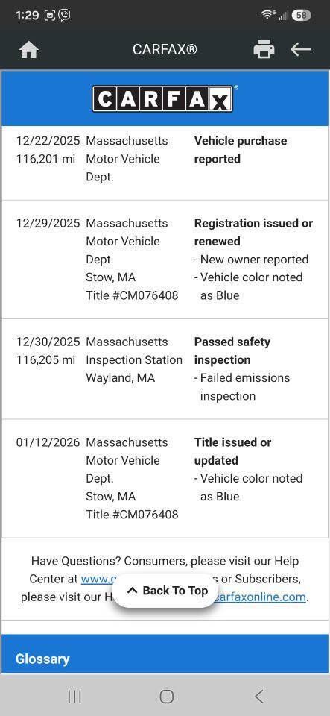Image resolution: width=330 pixels, height=716 pixels.
Task: Tap the battery indicator showing 58
Action: (301, 16)
